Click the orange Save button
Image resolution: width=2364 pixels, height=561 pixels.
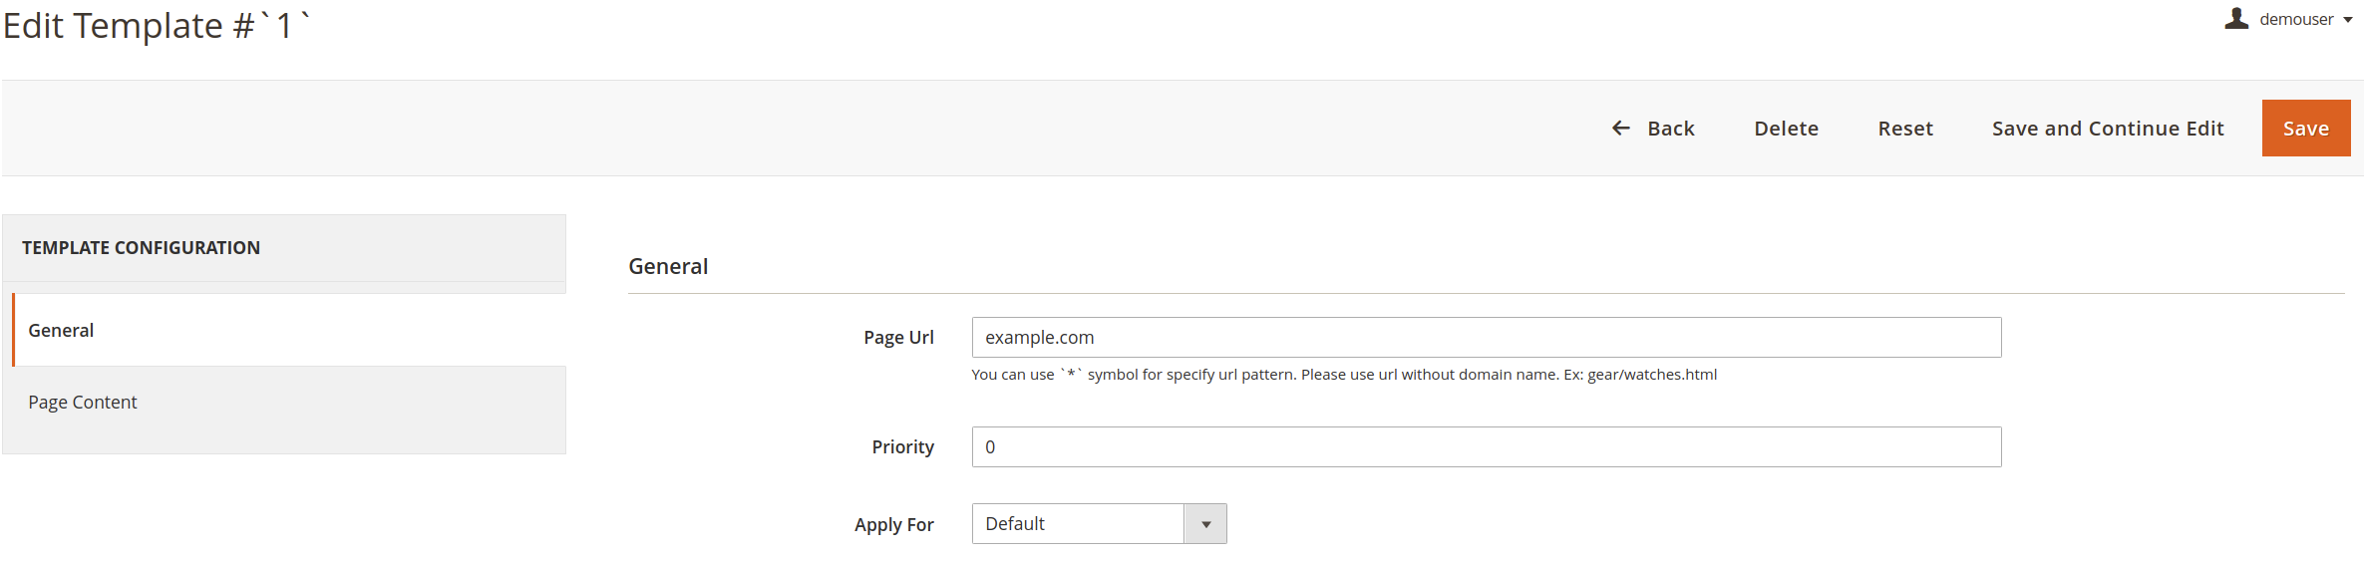[2306, 128]
